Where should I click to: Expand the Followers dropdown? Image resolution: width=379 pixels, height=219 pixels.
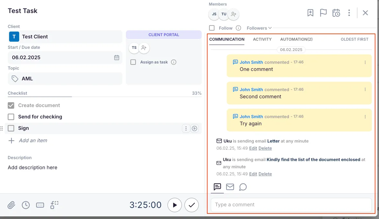pos(259,28)
